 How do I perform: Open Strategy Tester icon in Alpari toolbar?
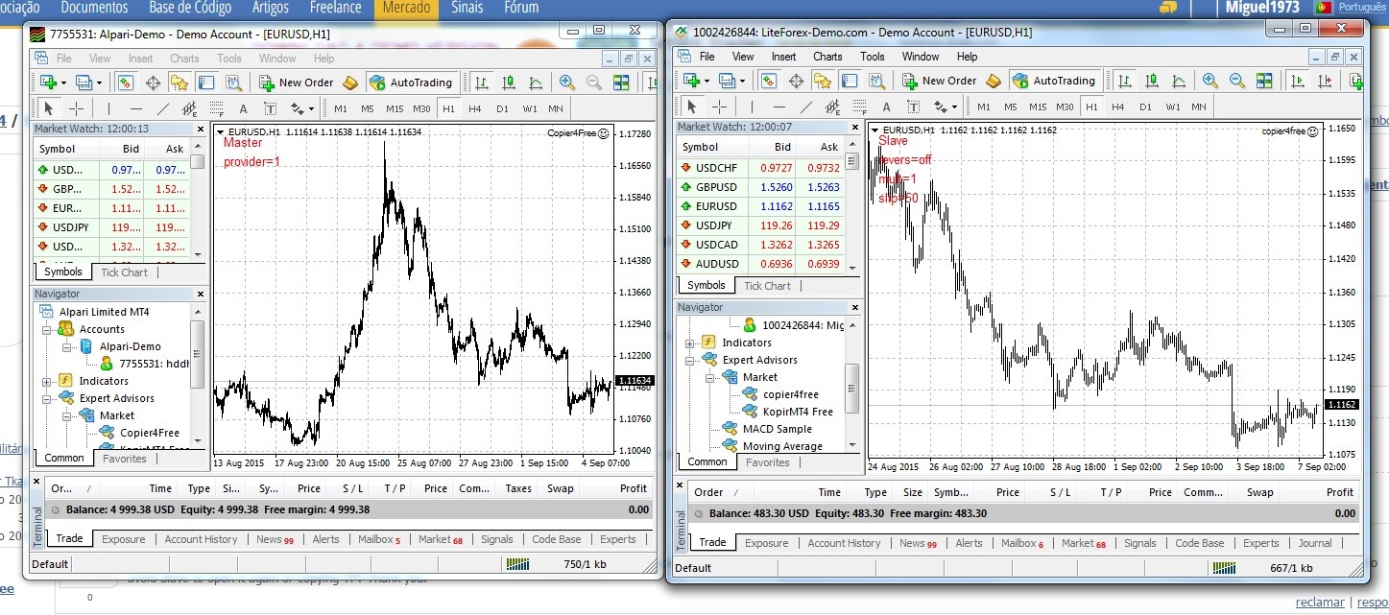point(233,83)
